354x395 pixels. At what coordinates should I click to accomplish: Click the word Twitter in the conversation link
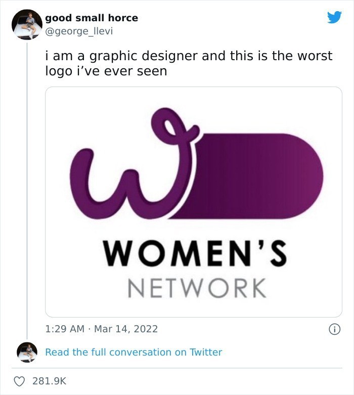(206, 352)
